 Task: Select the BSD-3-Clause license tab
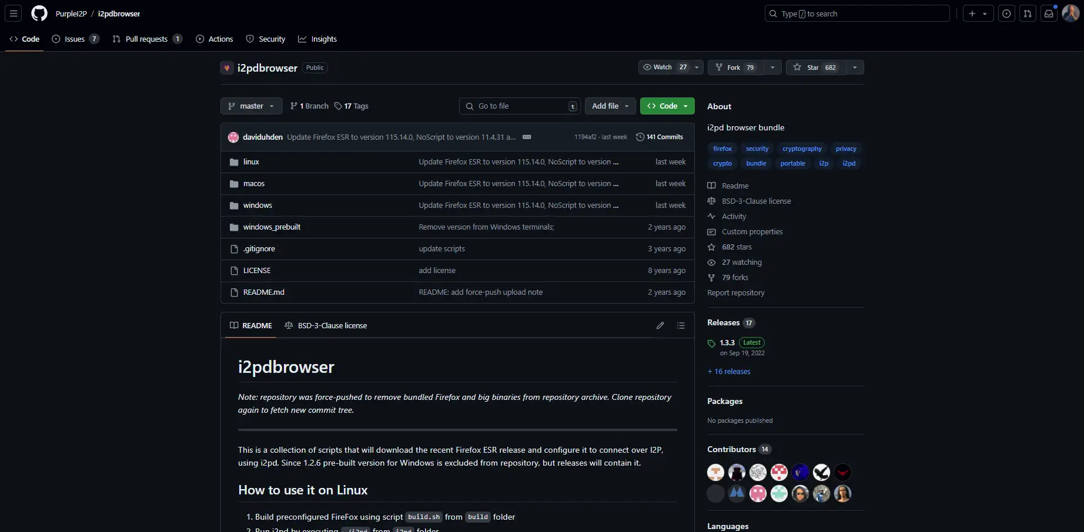coord(326,325)
